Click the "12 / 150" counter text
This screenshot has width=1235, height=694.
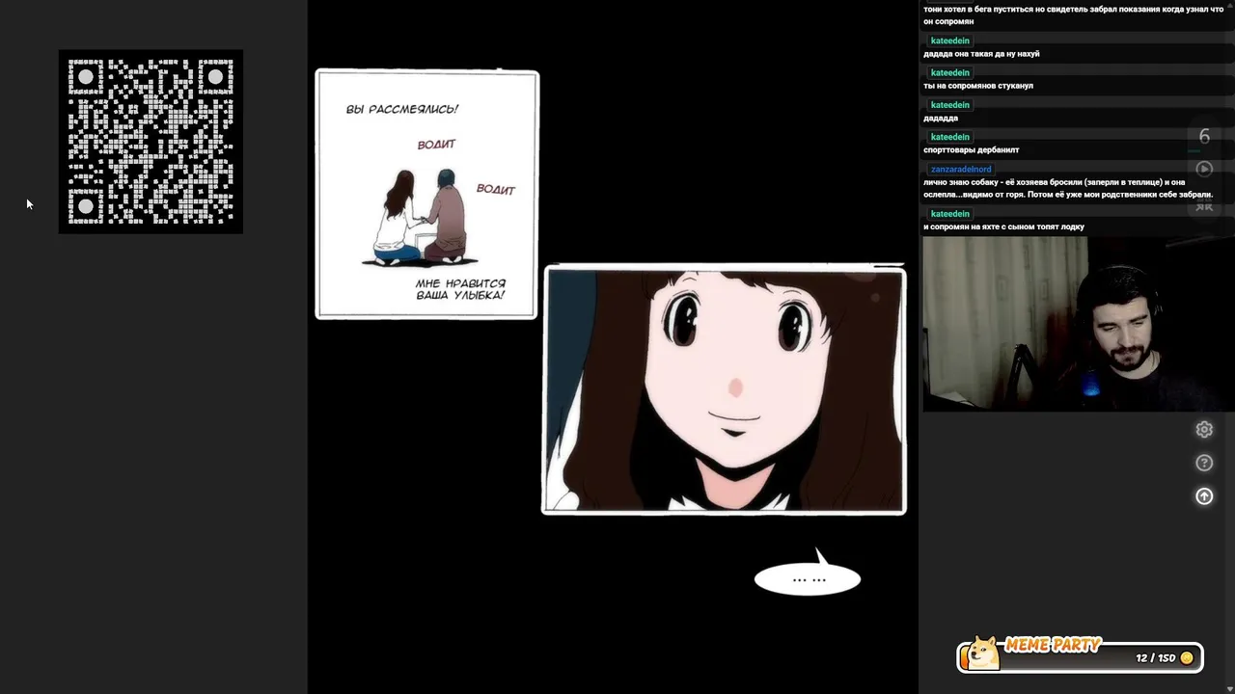[x=1156, y=658]
